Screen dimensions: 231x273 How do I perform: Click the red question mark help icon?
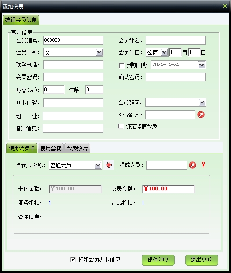tap(203, 165)
